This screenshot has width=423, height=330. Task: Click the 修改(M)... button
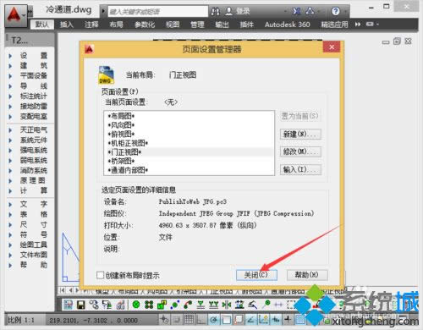pyautogui.click(x=300, y=152)
